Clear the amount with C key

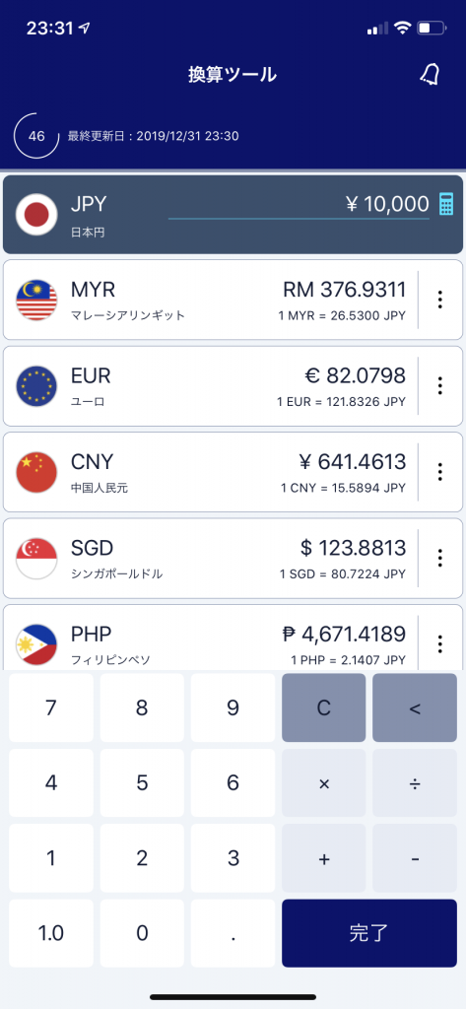pyautogui.click(x=324, y=707)
